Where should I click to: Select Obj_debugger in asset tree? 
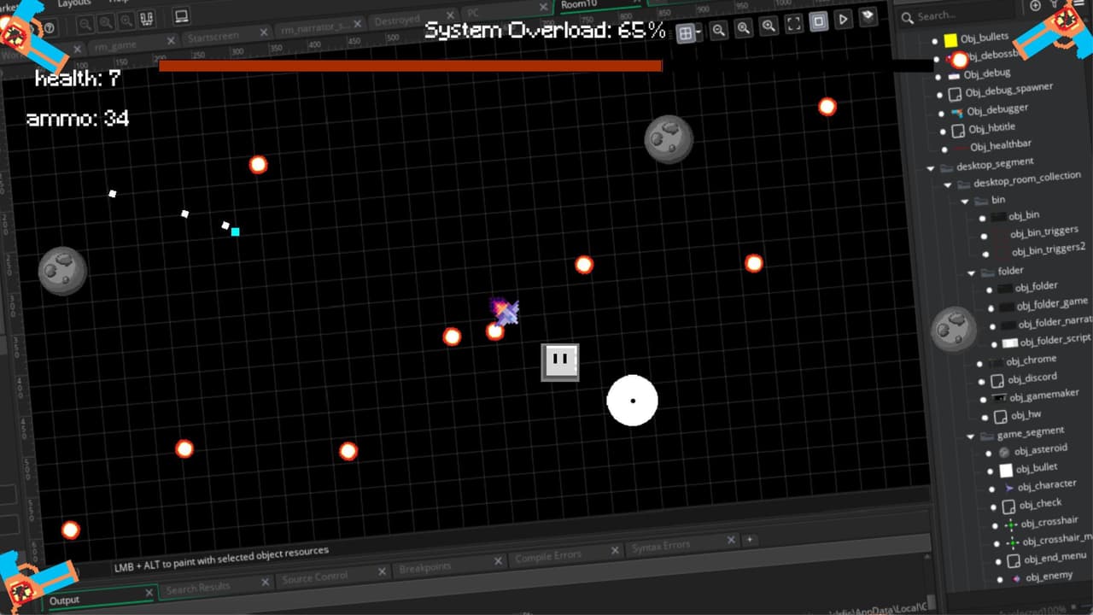(x=997, y=110)
